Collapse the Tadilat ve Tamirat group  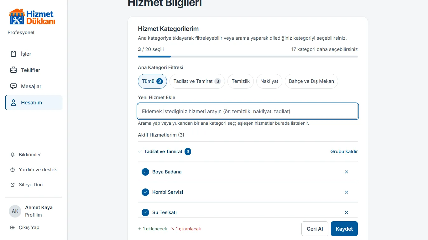pyautogui.click(x=164, y=152)
